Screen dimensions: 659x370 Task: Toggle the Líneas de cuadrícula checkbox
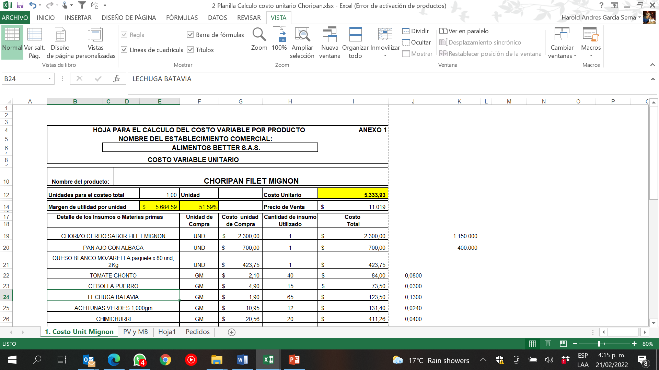124,50
